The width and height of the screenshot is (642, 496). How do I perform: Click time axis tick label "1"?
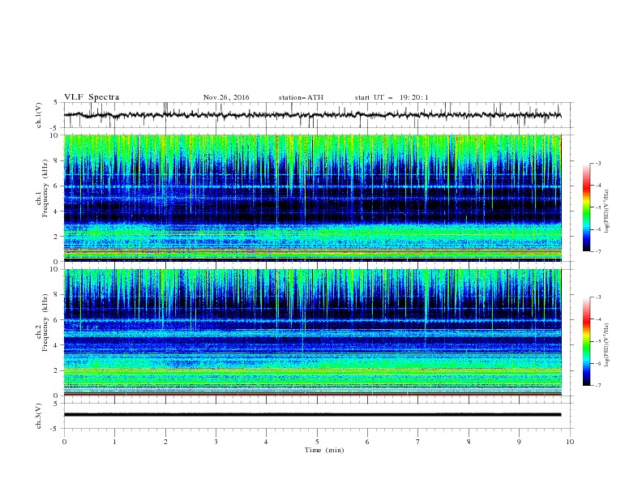114,442
